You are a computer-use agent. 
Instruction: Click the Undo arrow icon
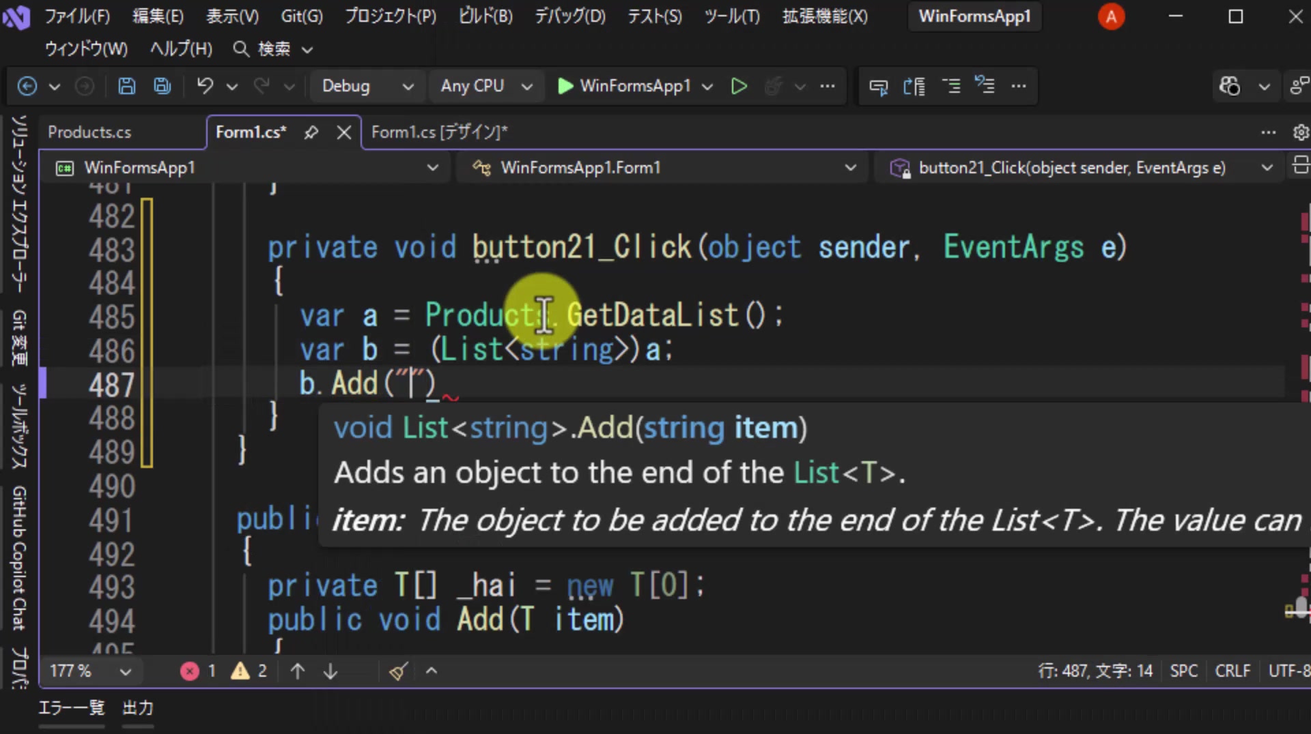(206, 86)
